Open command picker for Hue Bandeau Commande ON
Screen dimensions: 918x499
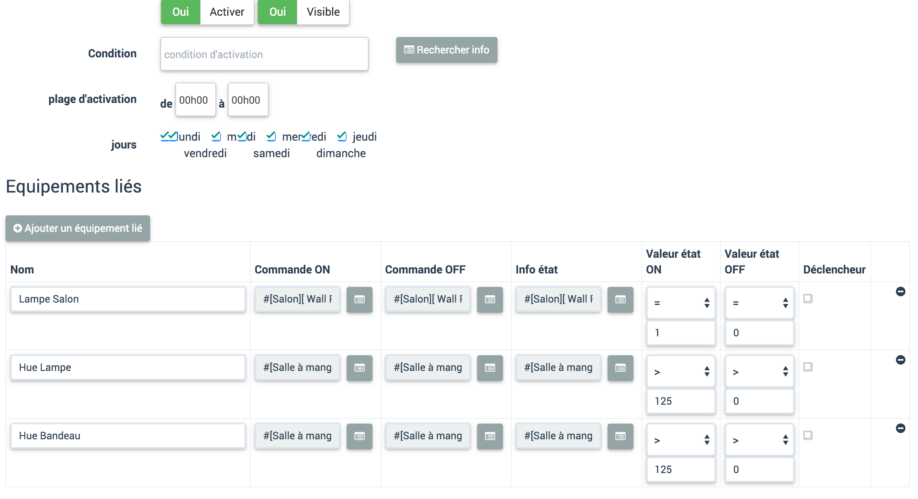359,437
